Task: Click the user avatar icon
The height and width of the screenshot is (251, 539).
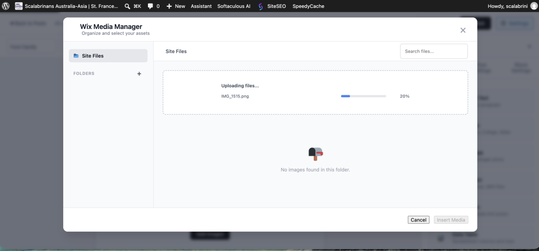Action: pyautogui.click(x=534, y=6)
